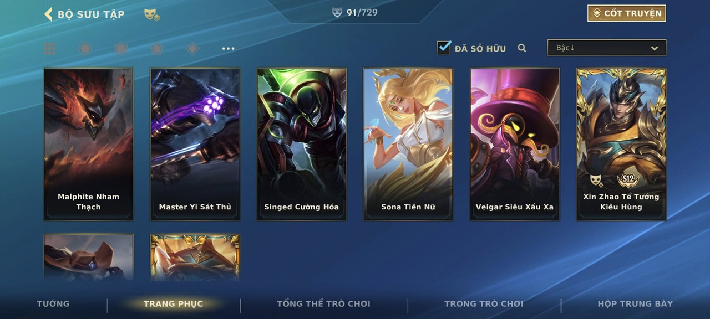Switch to the Tướng tab
The height and width of the screenshot is (319, 710).
click(x=53, y=303)
